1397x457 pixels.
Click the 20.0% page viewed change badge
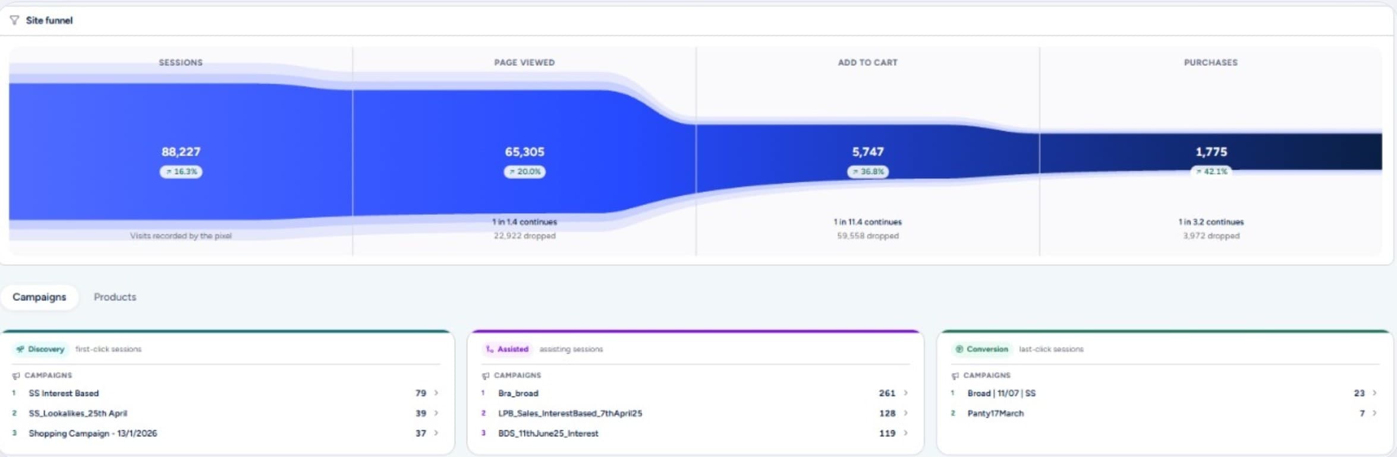coord(524,172)
